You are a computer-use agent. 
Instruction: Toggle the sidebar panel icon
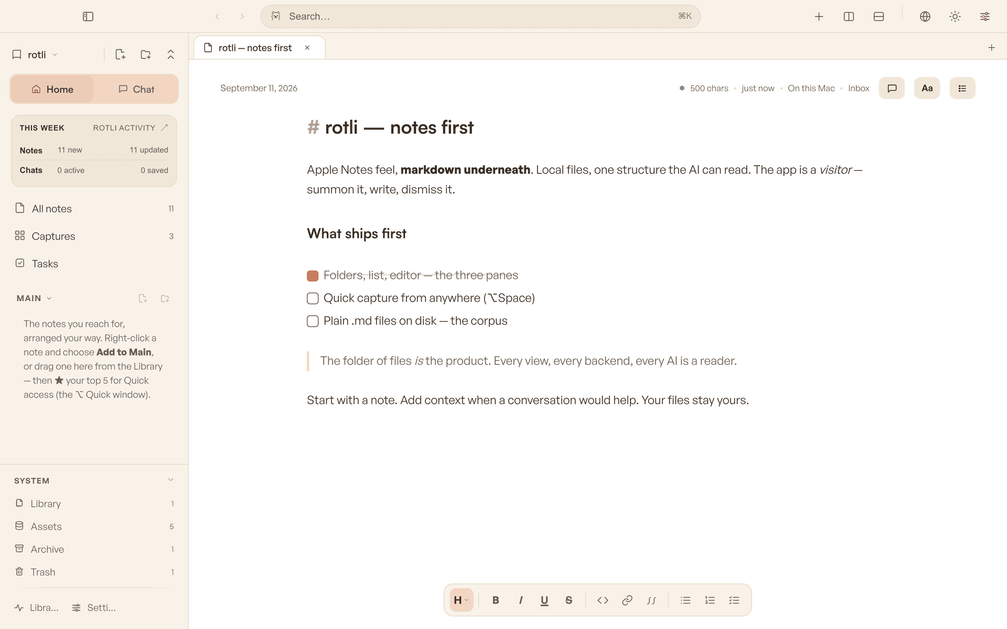coord(88,17)
